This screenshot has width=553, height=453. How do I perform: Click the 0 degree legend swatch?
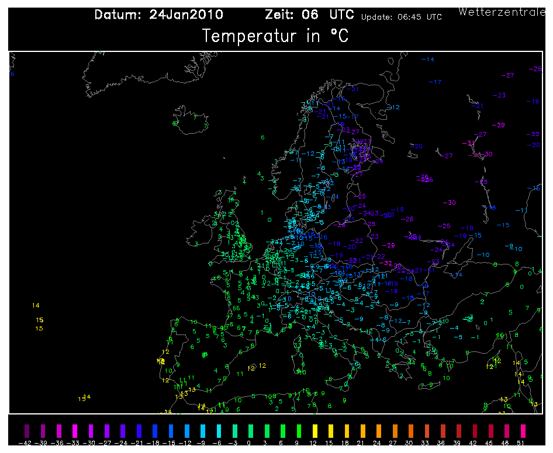coord(250,431)
